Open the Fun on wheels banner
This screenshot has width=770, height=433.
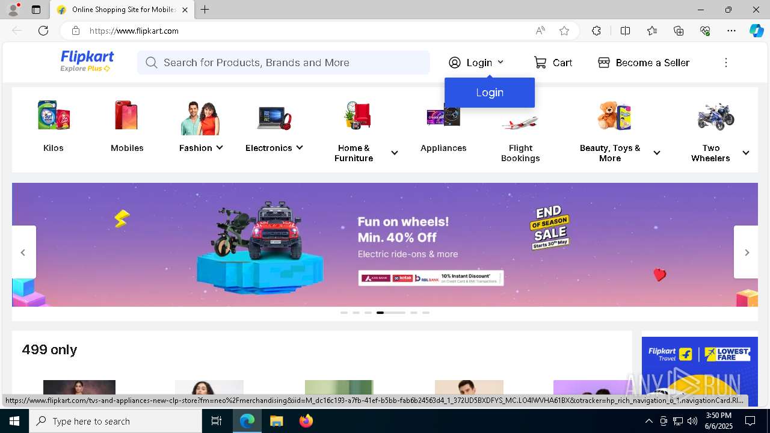click(385, 245)
